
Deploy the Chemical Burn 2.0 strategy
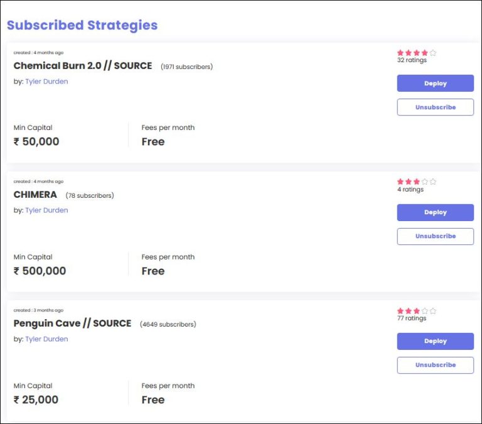tap(435, 84)
